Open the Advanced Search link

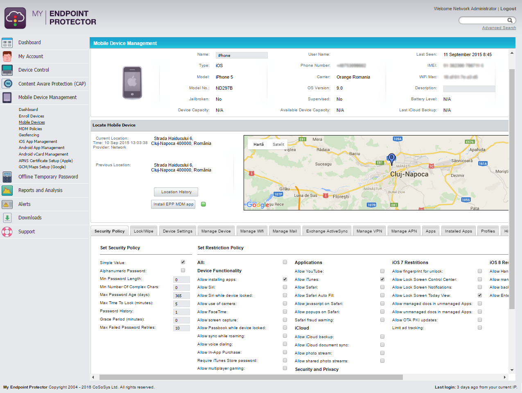(499, 28)
